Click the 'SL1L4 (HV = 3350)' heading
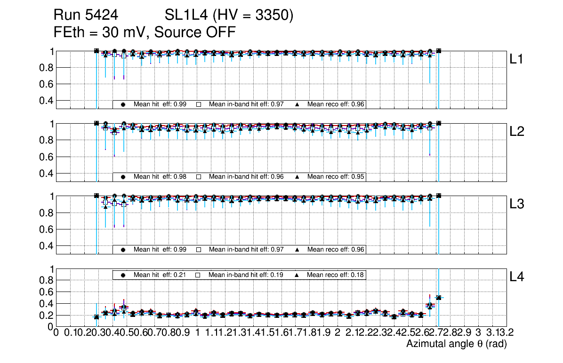This screenshot has height=363, width=563. (229, 16)
